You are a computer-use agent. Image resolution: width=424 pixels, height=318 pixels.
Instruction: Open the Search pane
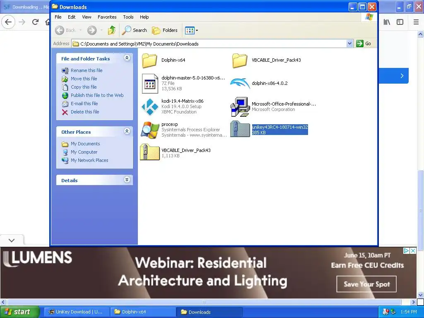point(135,30)
